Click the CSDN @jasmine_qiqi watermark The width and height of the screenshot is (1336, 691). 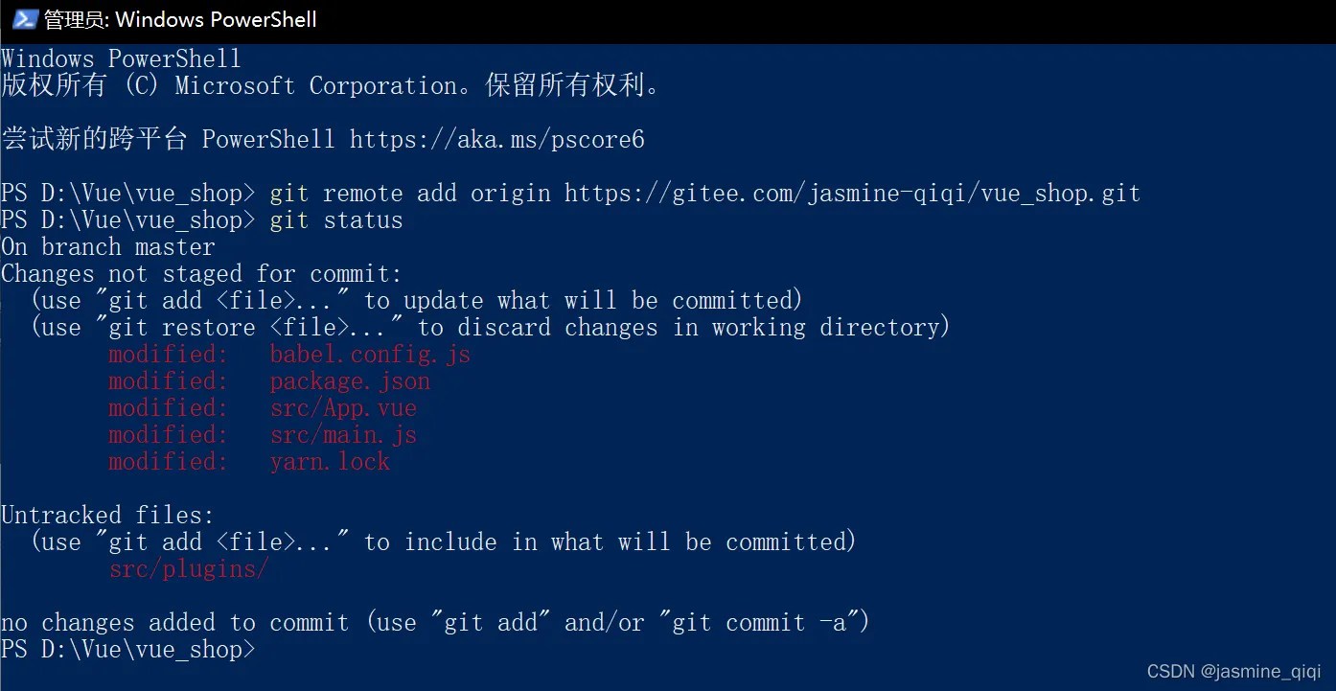point(1234,672)
